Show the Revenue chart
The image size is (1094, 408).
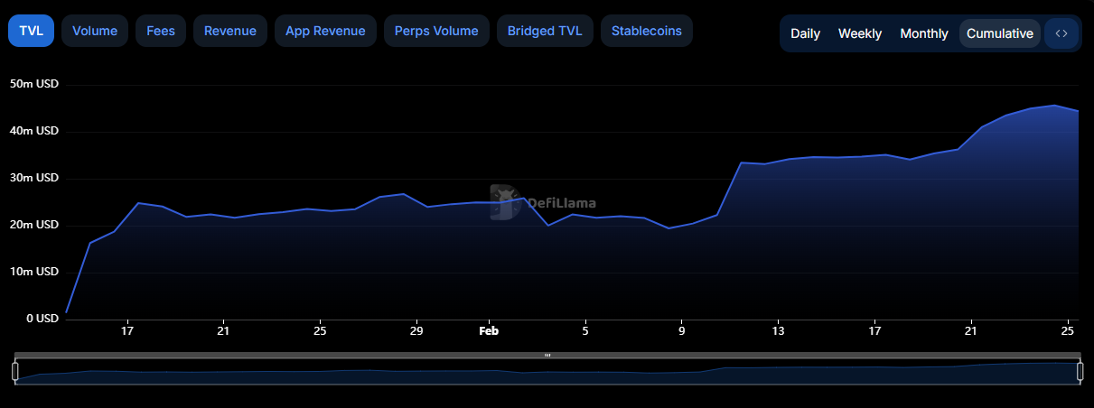tap(230, 31)
